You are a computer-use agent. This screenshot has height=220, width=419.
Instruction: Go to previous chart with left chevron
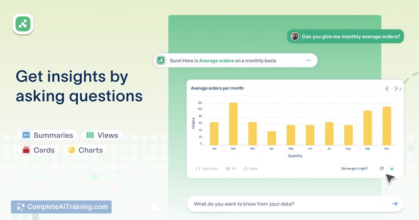(387, 89)
